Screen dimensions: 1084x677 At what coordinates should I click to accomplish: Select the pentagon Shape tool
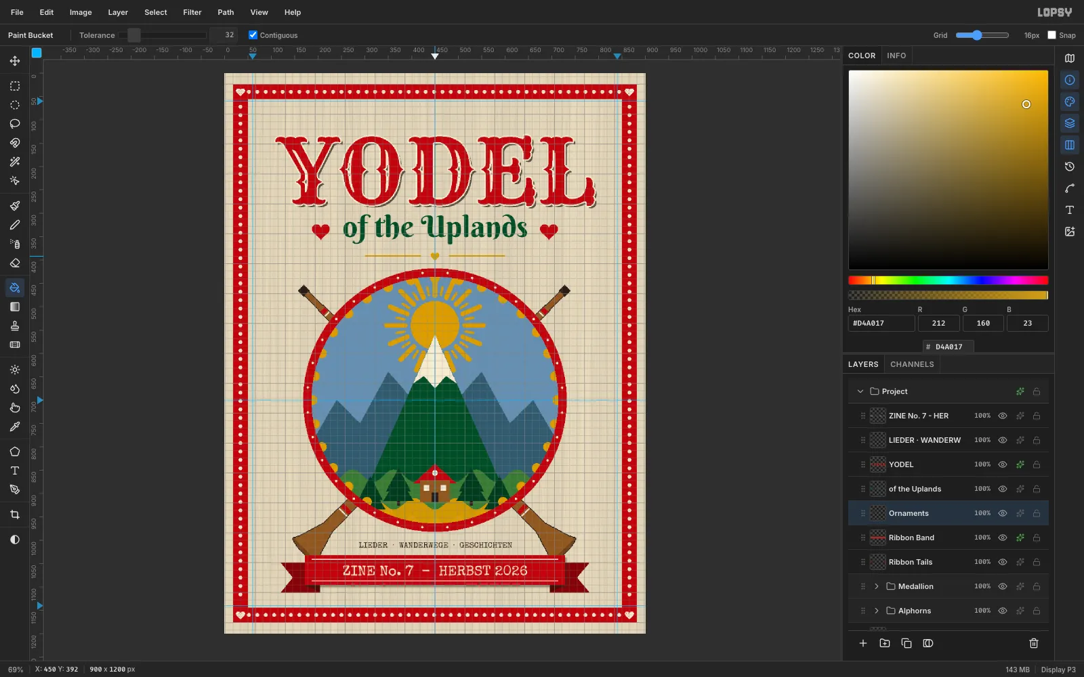15,452
